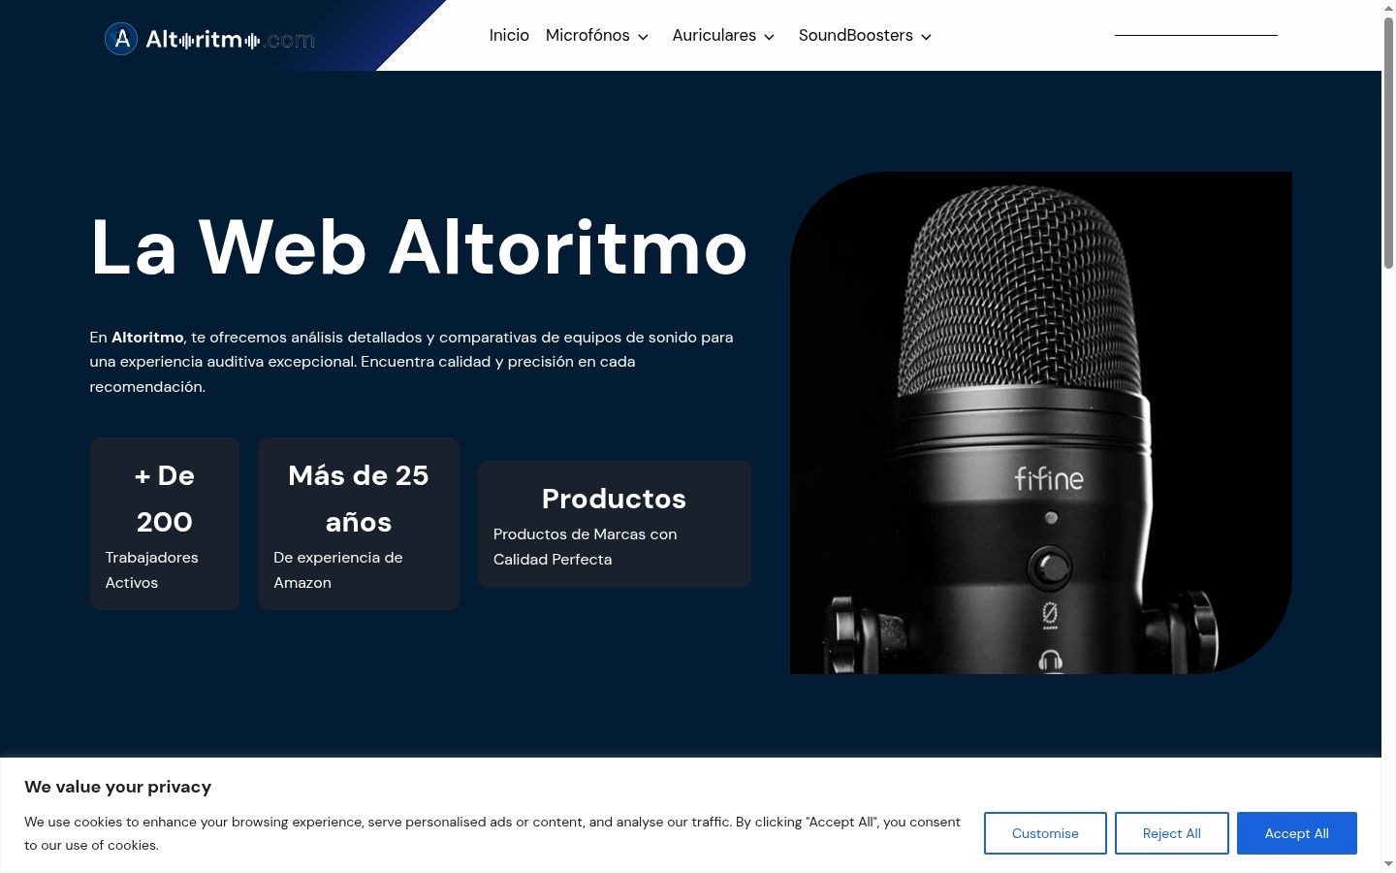Accept All cookies

1297,833
